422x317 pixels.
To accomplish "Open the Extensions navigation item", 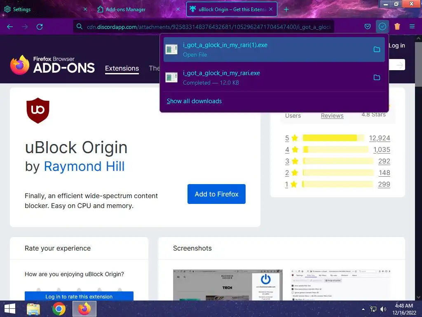I will pos(122,69).
